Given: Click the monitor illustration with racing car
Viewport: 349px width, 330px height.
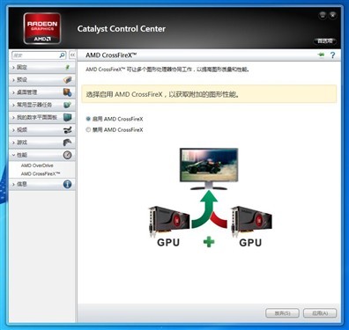Looking at the screenshot, I should tap(209, 169).
